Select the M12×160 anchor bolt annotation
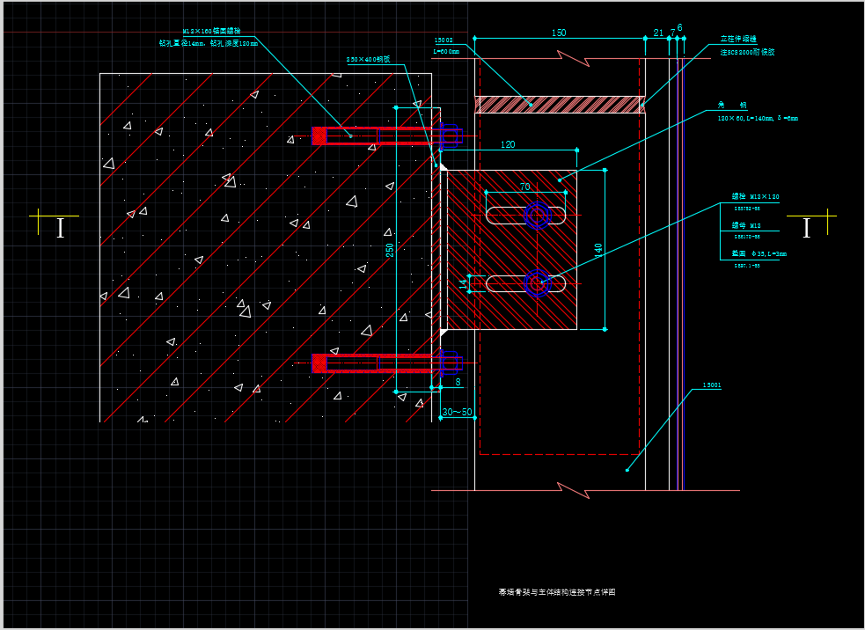This screenshot has height=630, width=865. 211,31
